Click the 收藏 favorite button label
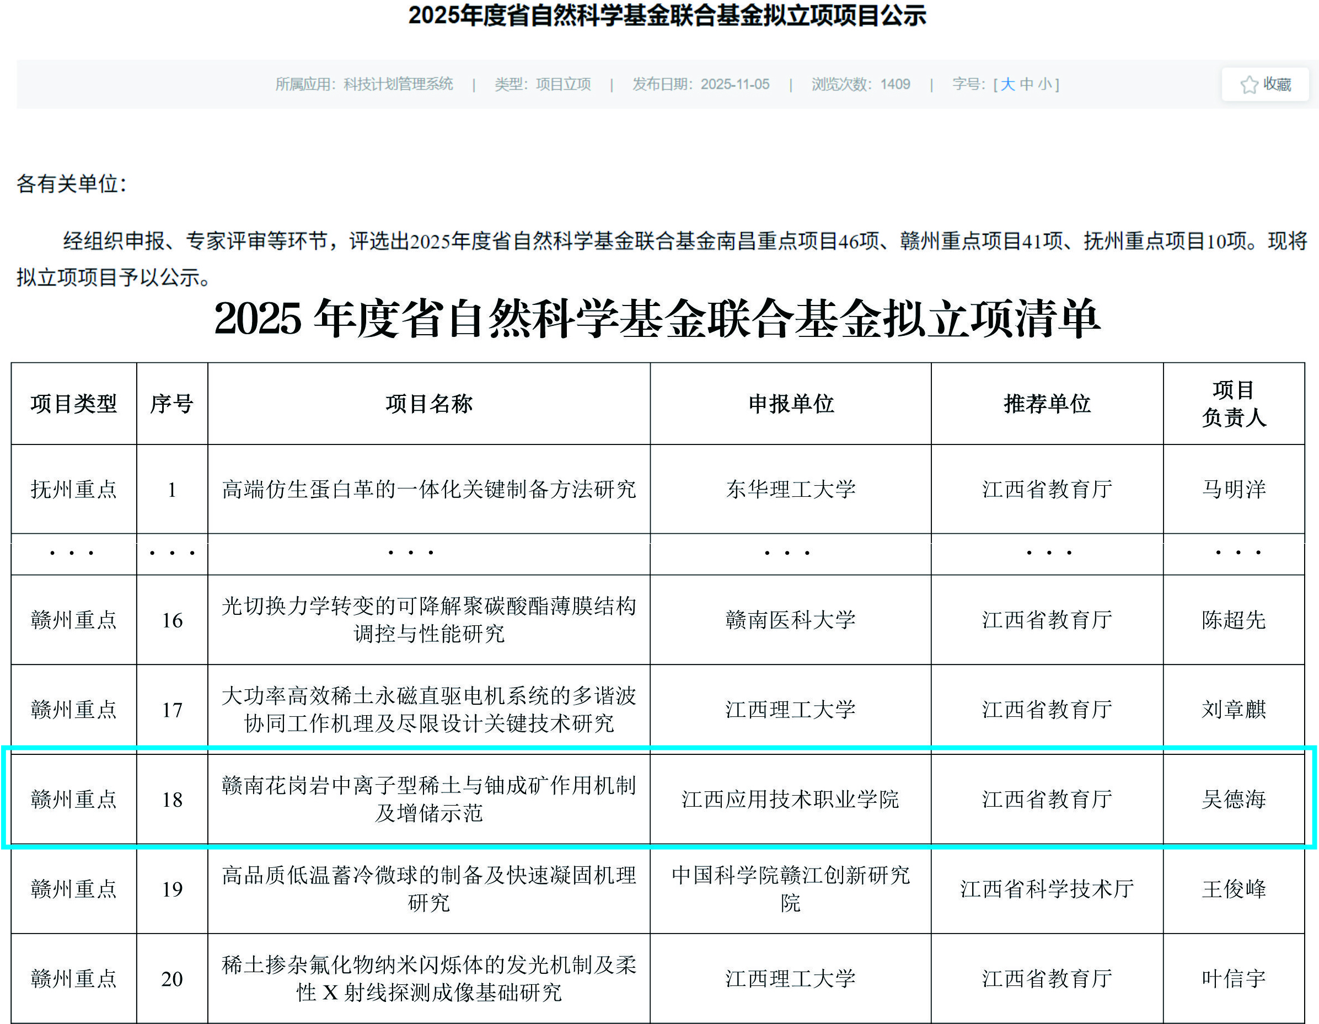Image resolution: width=1319 pixels, height=1024 pixels. coord(1277,84)
